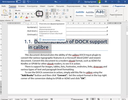Viewport: 128px width, 100px height.
Task: Click the cut scissors icon
Action: 10,10
